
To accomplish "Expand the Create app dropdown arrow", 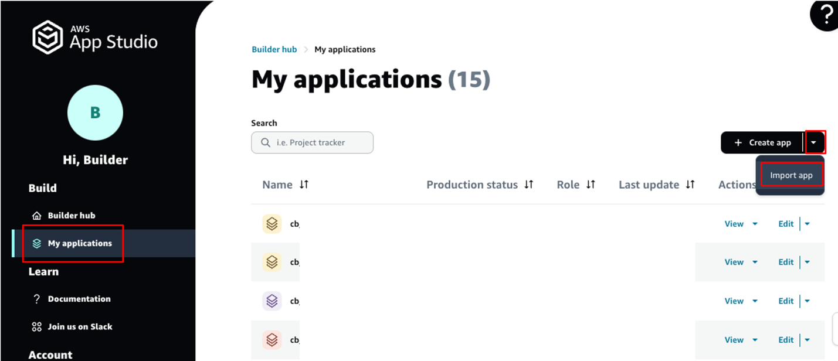I will 814,142.
